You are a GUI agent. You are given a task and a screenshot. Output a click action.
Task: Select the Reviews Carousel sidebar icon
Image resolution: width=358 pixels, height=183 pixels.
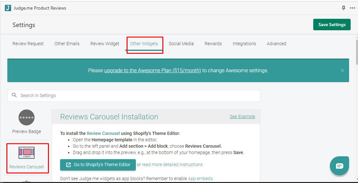[27, 152]
